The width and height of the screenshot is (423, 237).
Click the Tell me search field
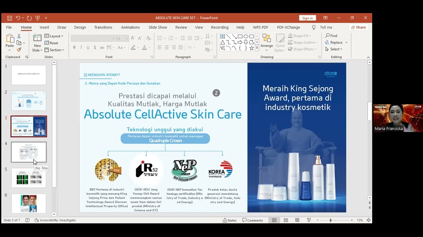click(x=323, y=27)
